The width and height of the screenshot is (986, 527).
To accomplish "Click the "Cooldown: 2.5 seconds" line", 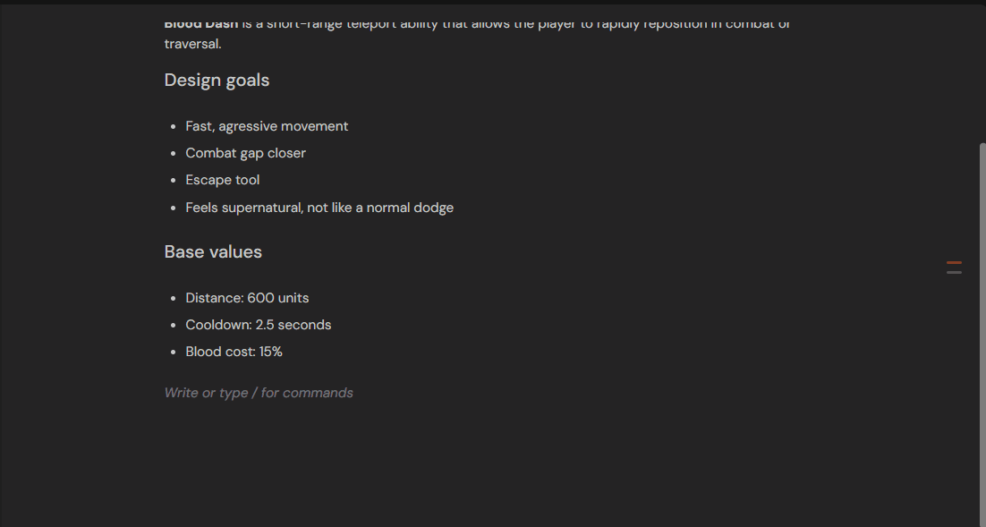I will pos(258,325).
